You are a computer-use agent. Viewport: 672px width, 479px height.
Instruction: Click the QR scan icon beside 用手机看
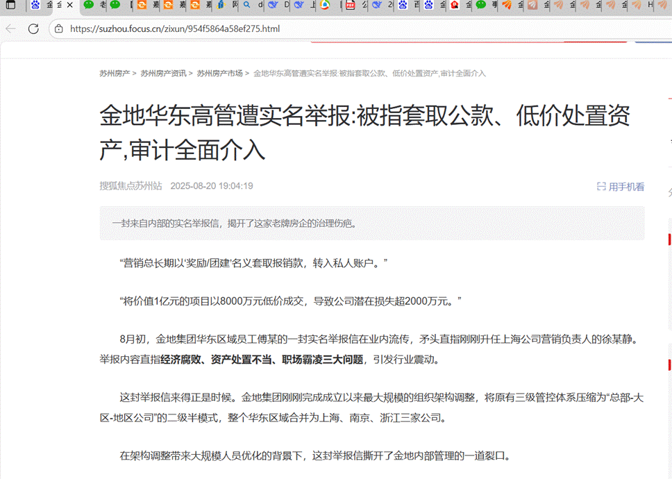pyautogui.click(x=601, y=187)
